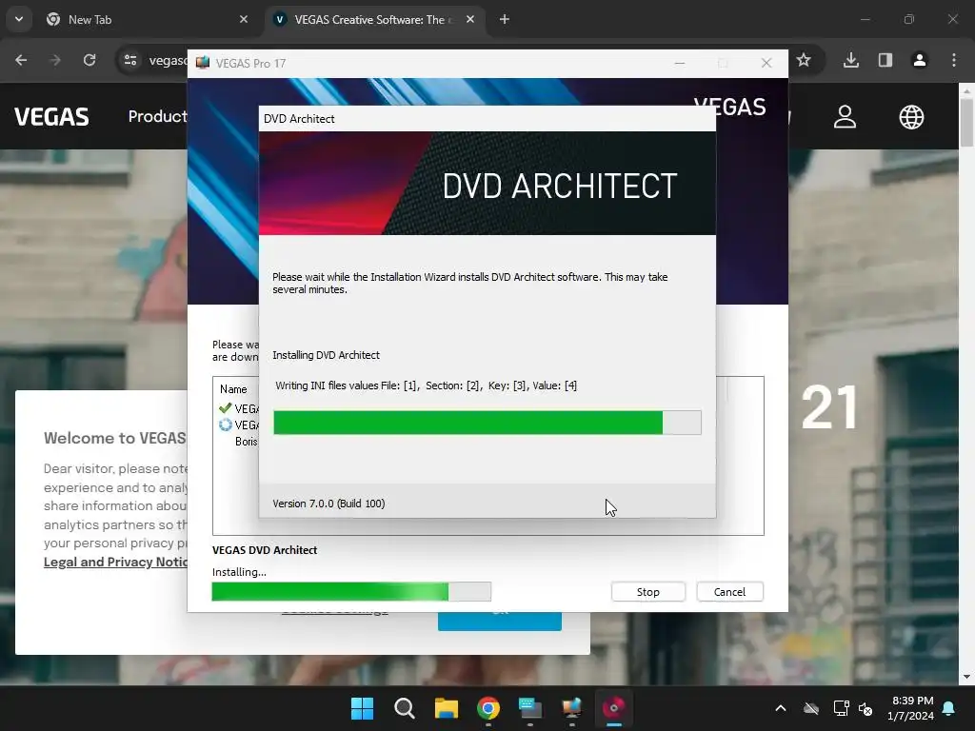Close the VEGAS Pro 17 installer window
Viewport: 975px width, 731px height.
(x=766, y=64)
